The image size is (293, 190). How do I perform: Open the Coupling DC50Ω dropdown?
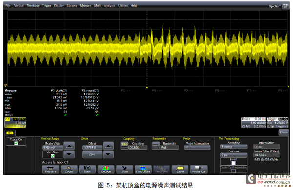[138, 148]
